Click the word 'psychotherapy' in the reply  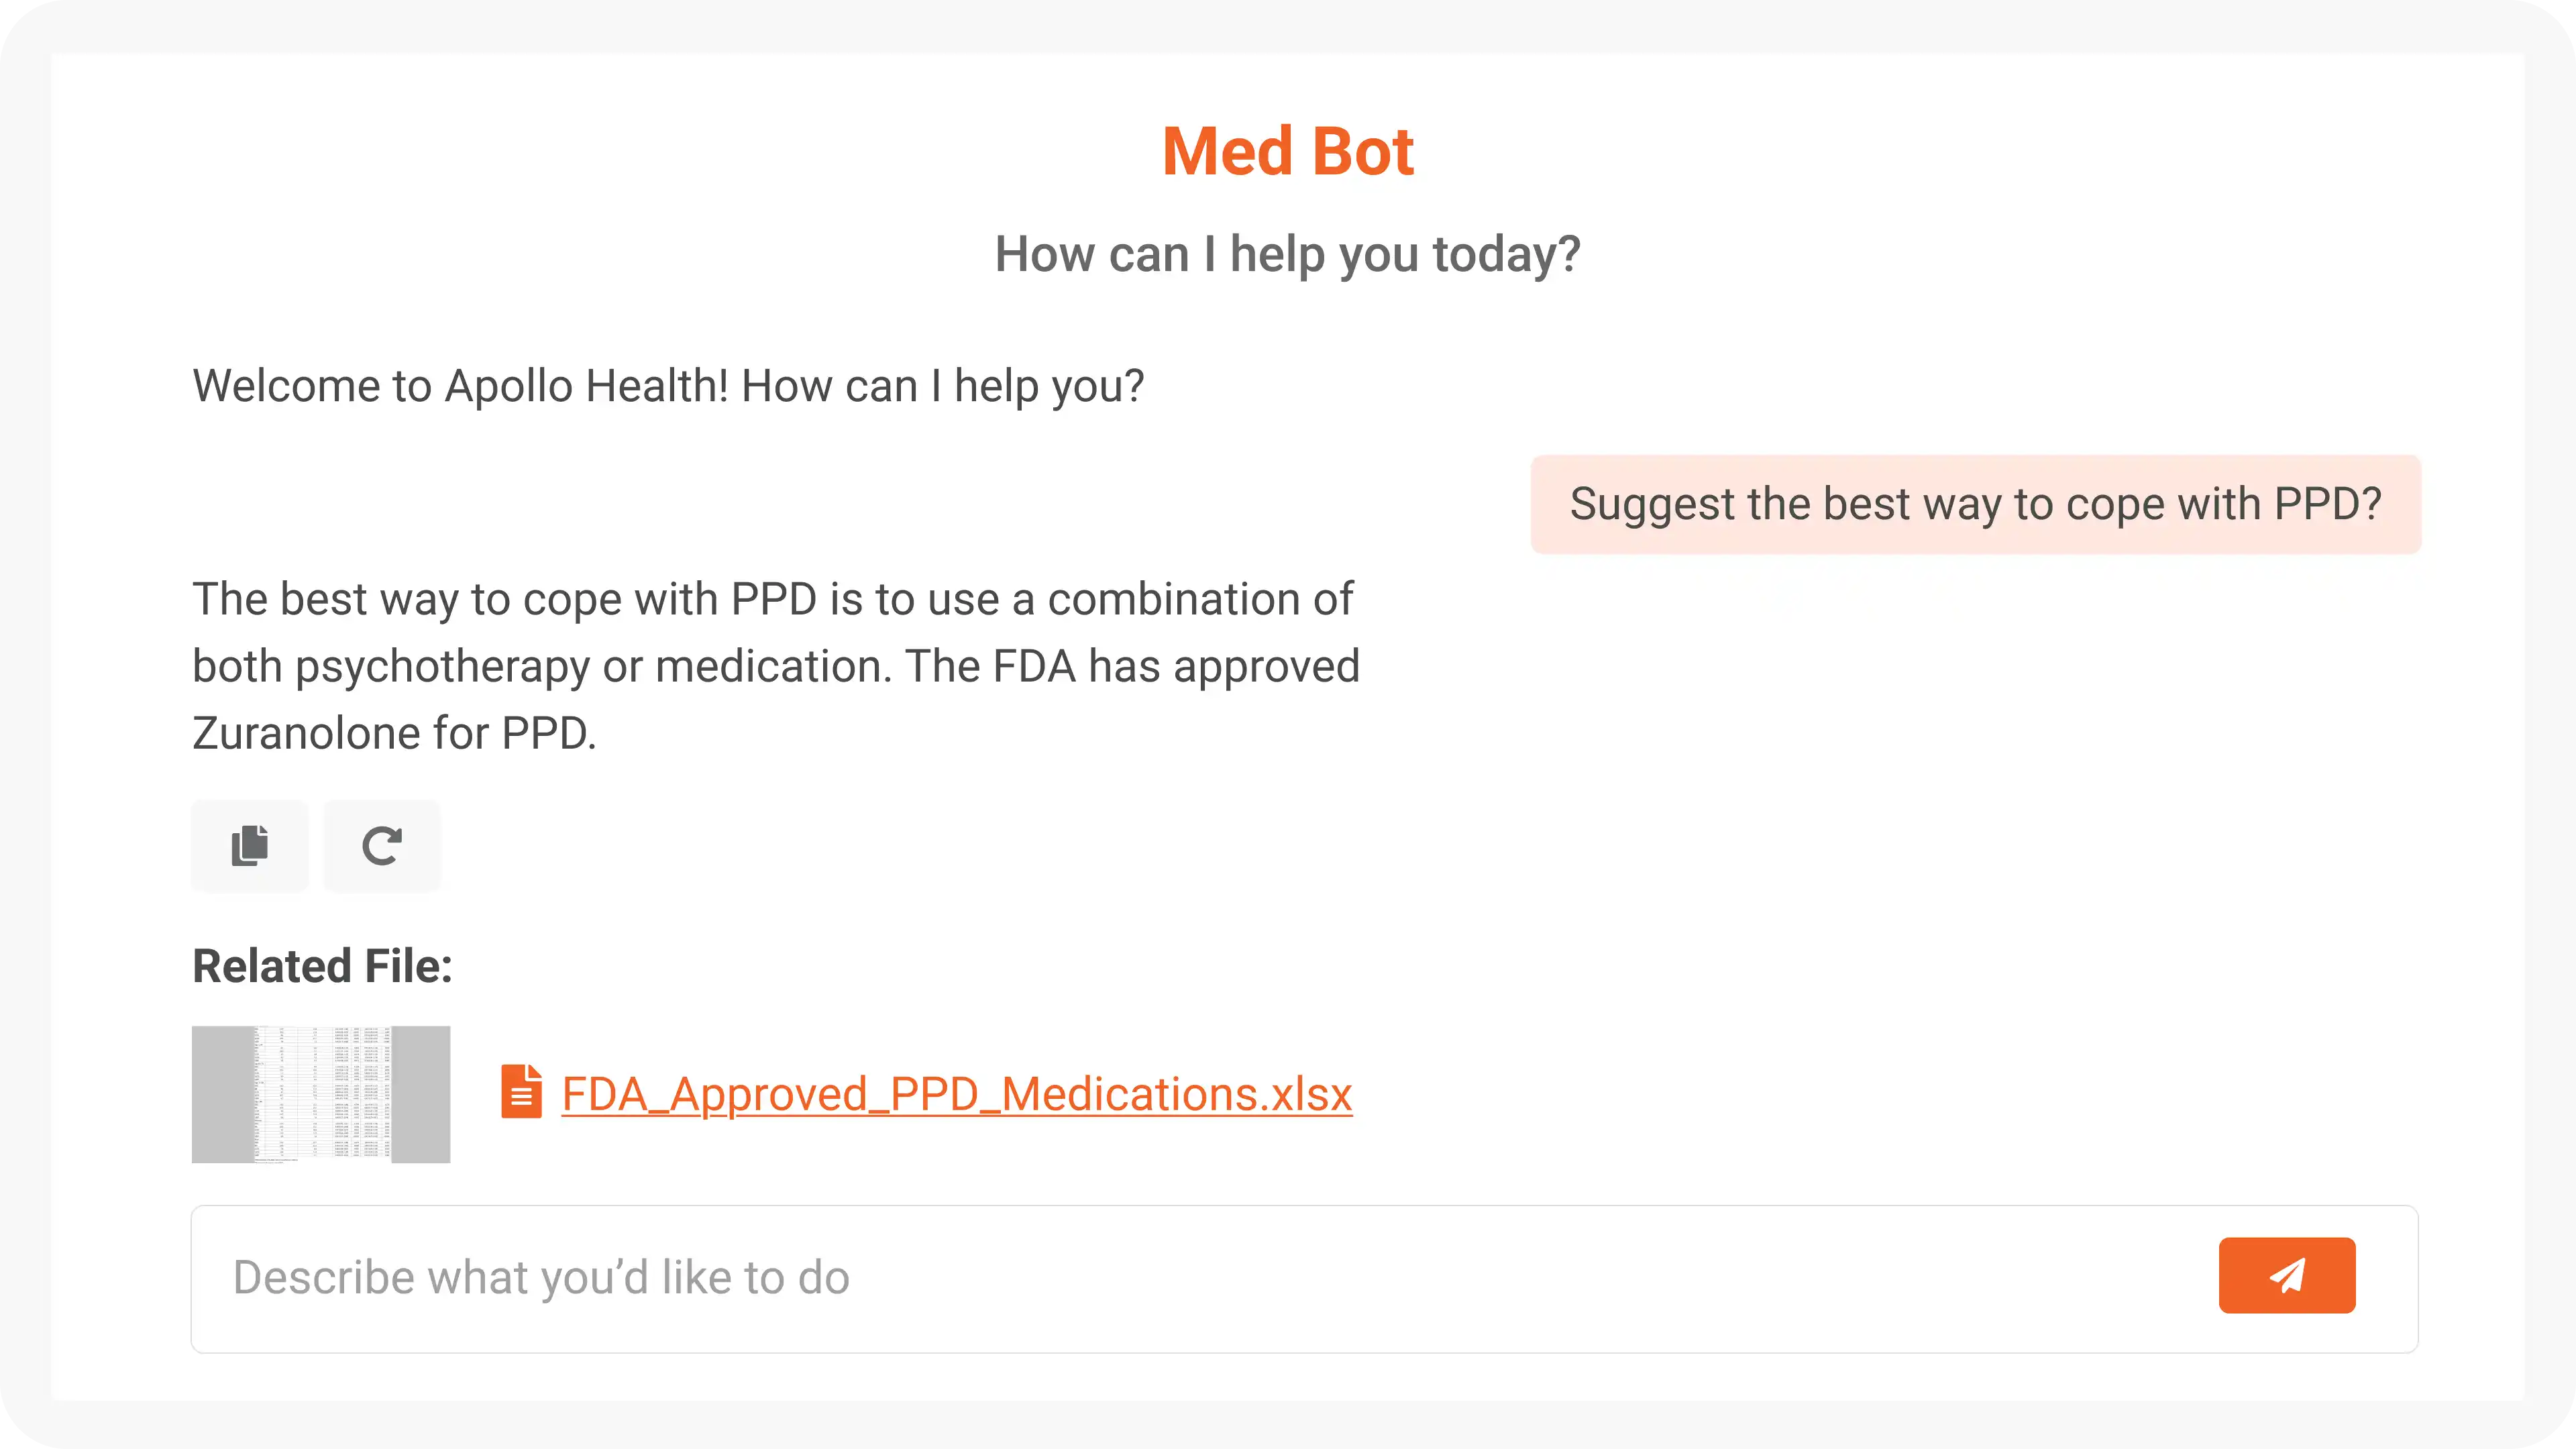click(x=442, y=667)
